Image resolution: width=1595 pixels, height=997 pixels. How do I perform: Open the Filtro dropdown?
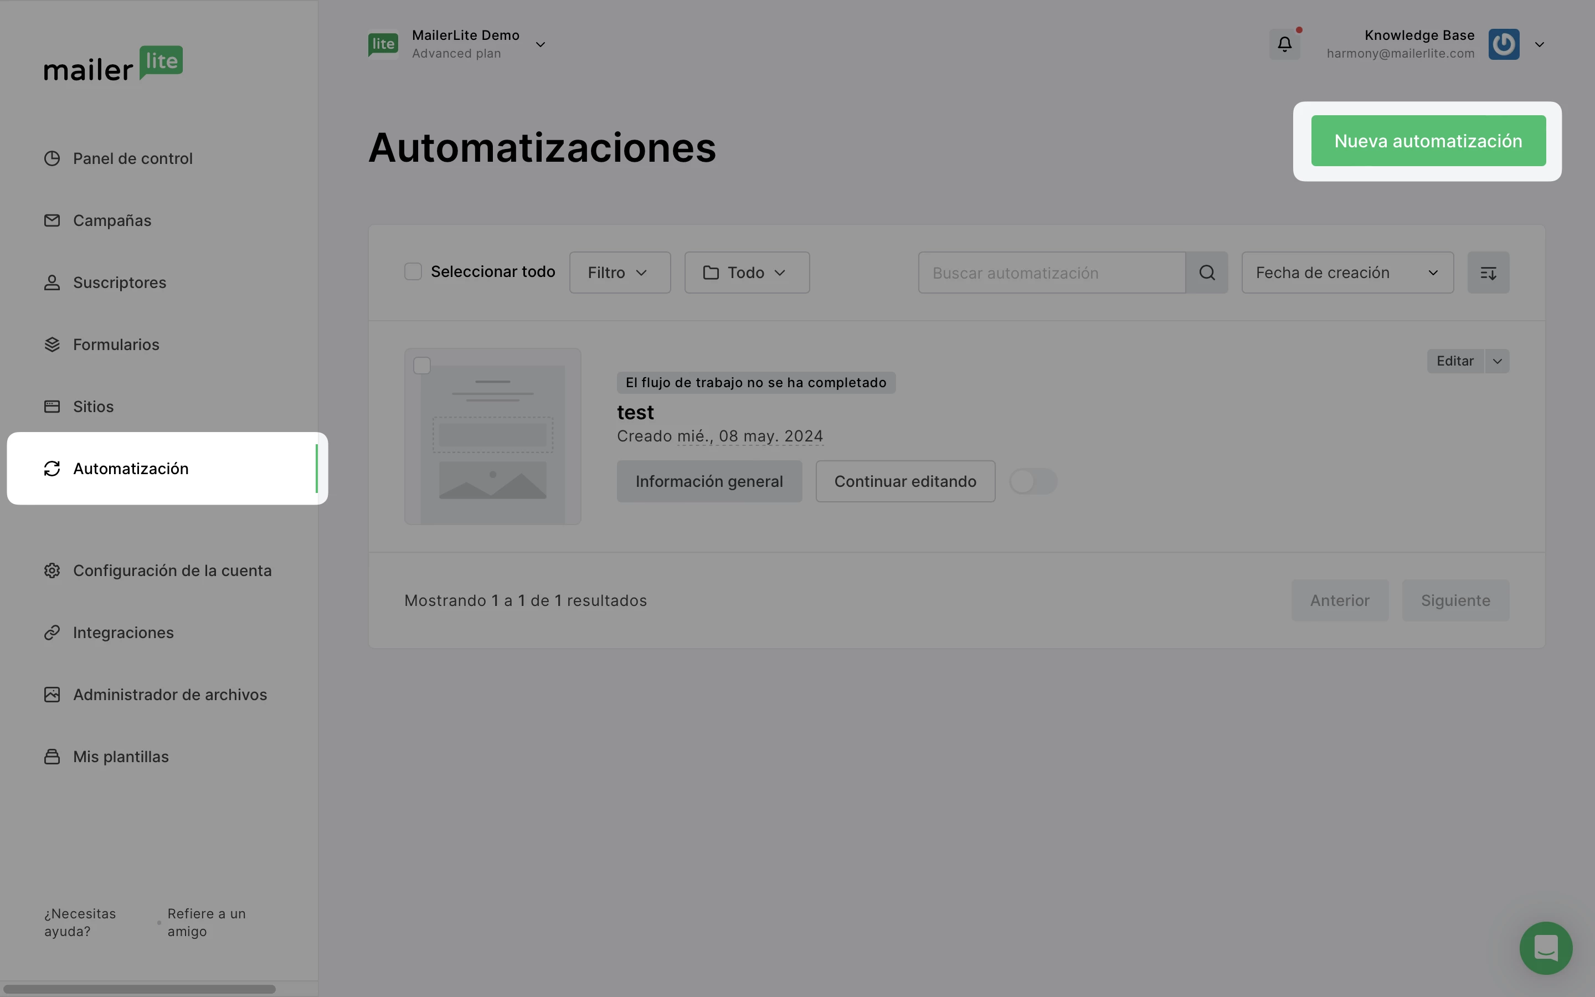point(620,273)
